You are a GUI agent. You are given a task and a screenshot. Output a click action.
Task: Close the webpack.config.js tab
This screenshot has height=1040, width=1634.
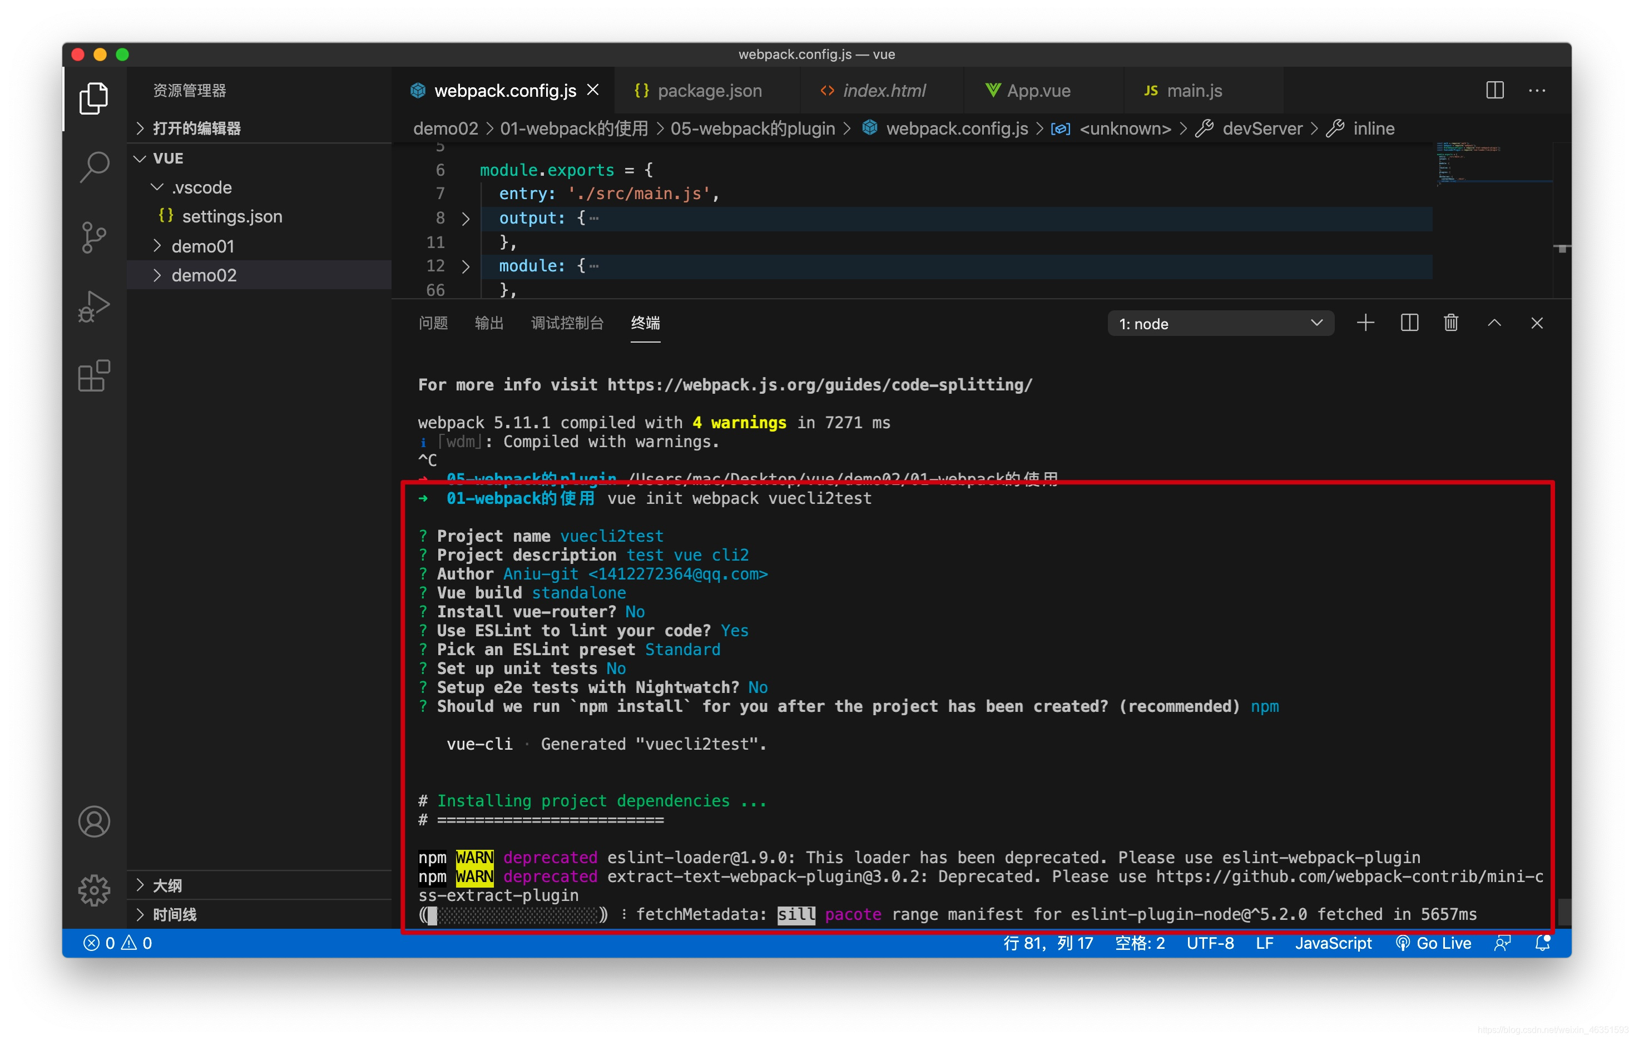(x=593, y=90)
